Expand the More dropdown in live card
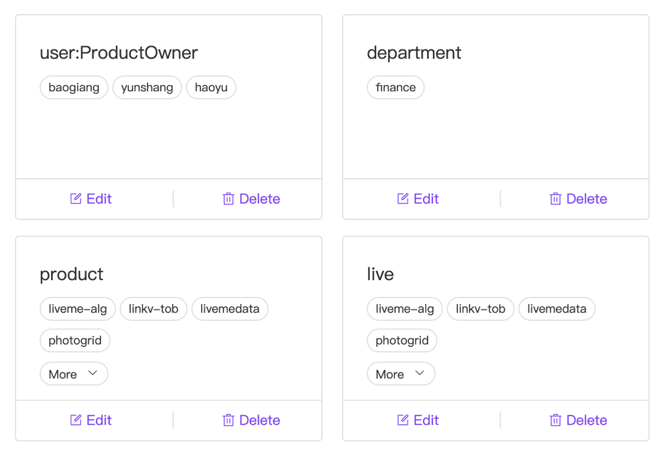 (x=401, y=374)
